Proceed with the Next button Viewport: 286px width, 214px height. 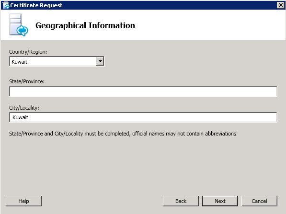[x=220, y=201]
